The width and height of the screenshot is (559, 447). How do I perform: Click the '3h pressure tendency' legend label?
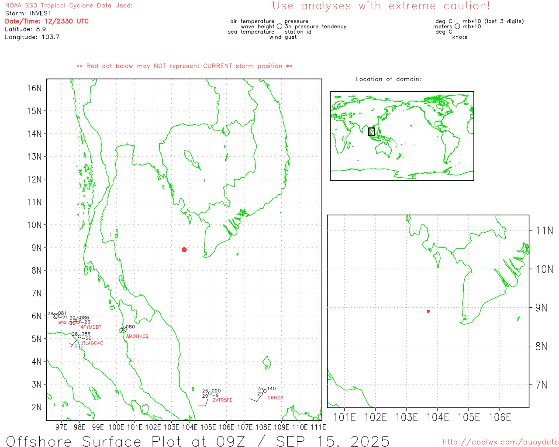315,27
